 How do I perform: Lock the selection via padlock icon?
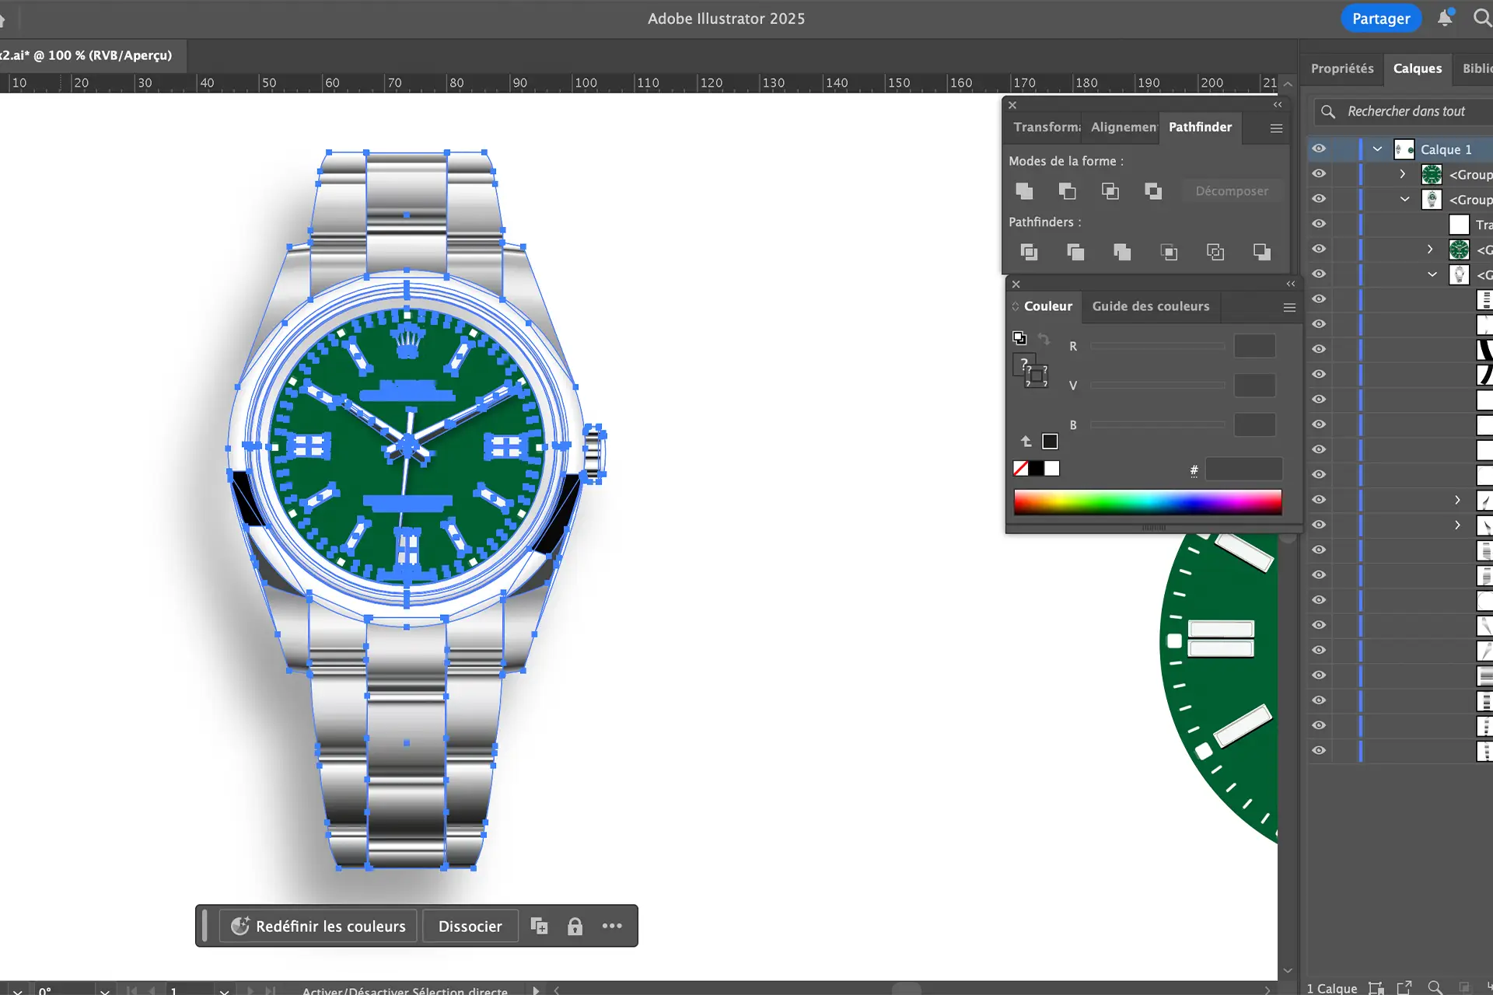point(575,926)
